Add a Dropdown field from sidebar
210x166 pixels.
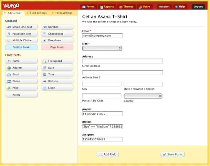coord(57,40)
